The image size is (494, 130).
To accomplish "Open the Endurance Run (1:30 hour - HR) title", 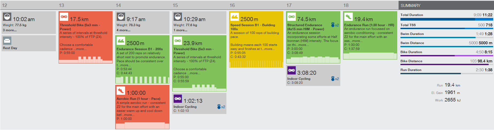I will [369, 25].
